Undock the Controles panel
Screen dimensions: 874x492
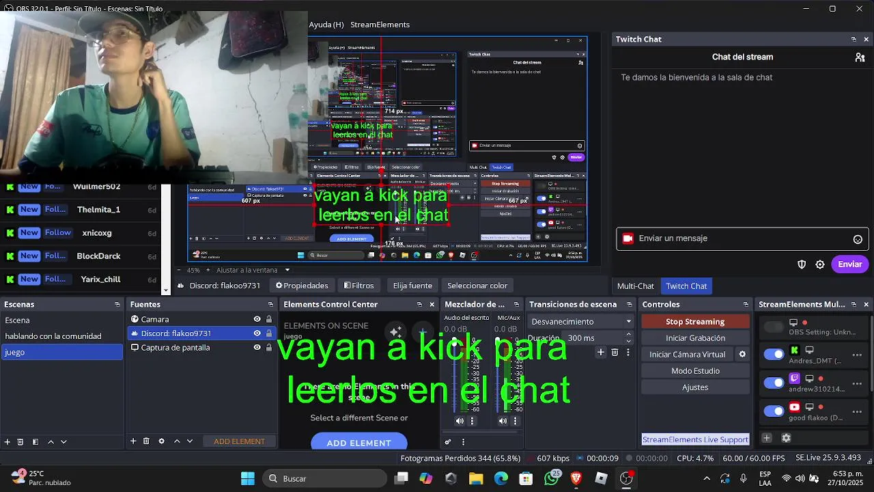746,305
